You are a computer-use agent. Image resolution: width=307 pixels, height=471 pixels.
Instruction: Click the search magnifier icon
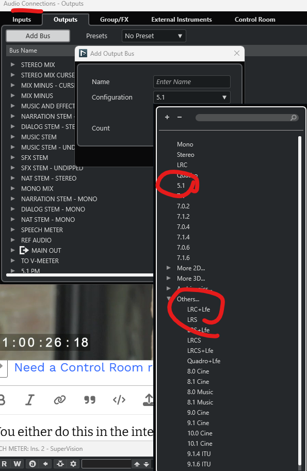[x=294, y=118]
